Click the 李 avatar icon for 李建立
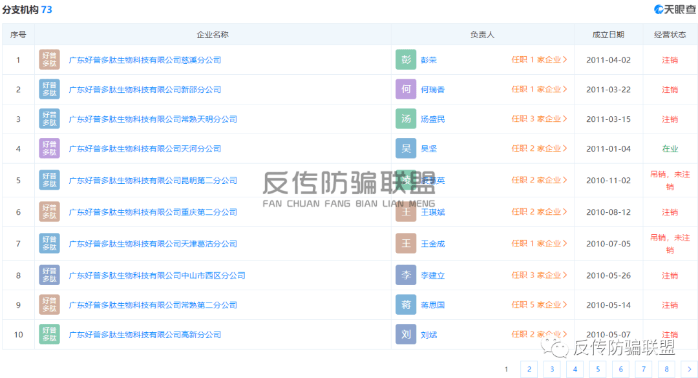 406,275
